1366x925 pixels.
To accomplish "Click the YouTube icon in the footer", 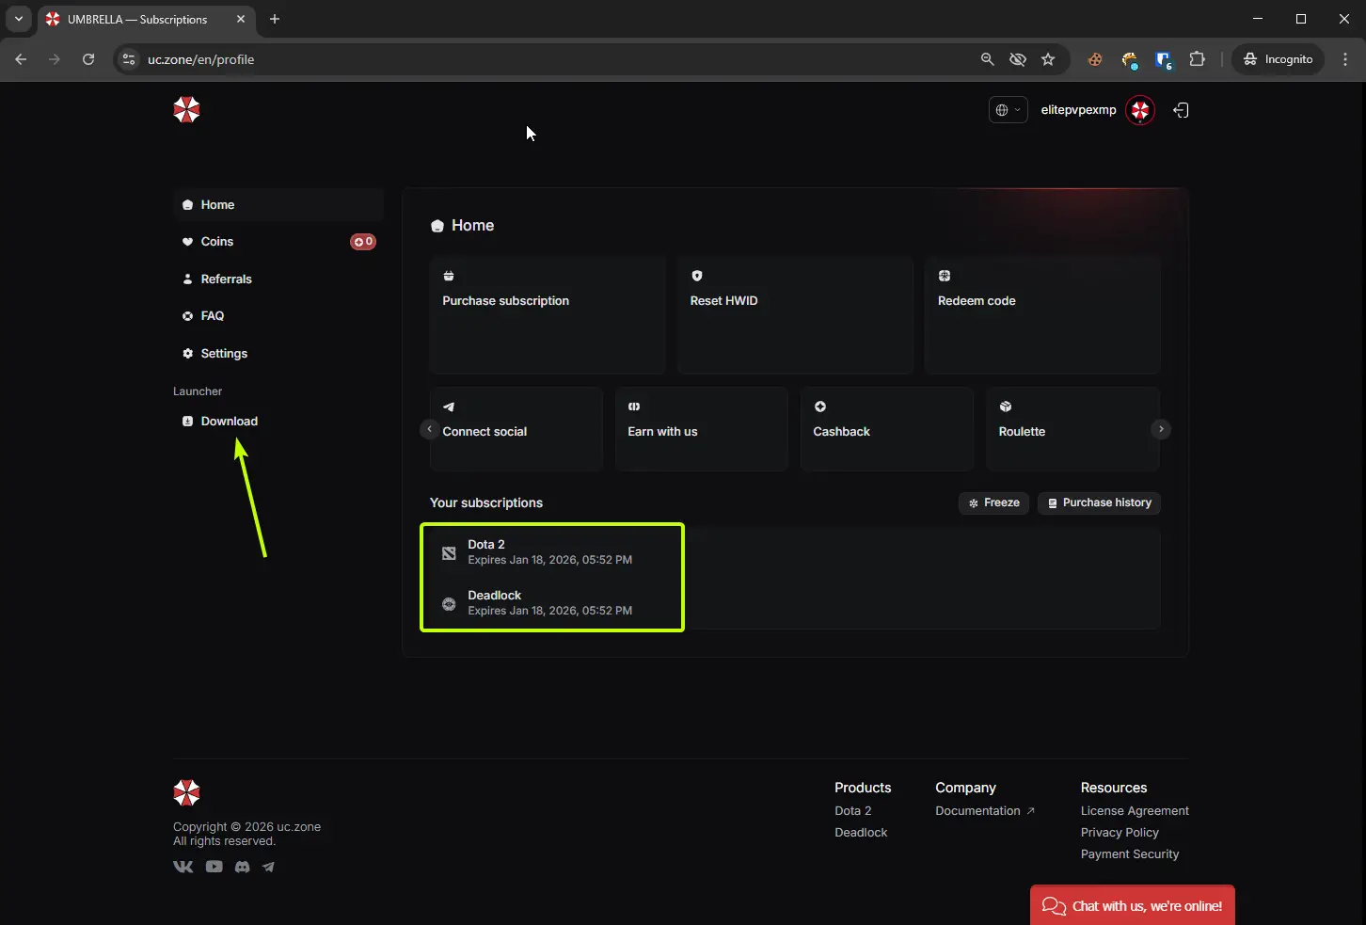I will click(214, 867).
